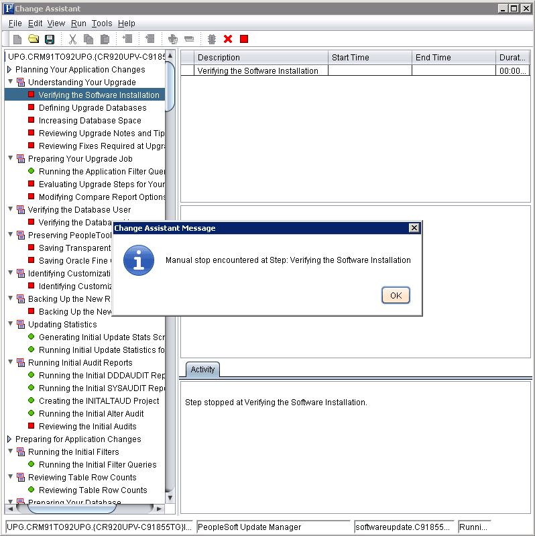Click red status icon of Increasing Database Space

pos(31,120)
